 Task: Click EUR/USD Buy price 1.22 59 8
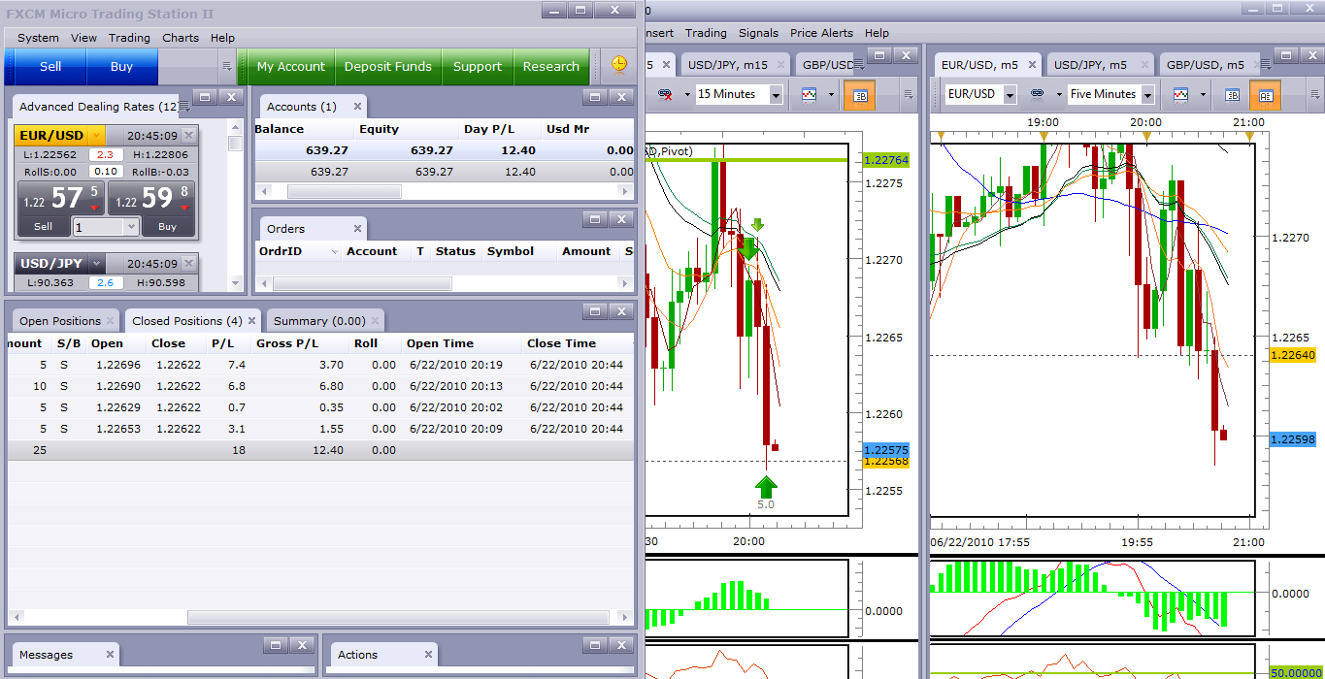151,199
